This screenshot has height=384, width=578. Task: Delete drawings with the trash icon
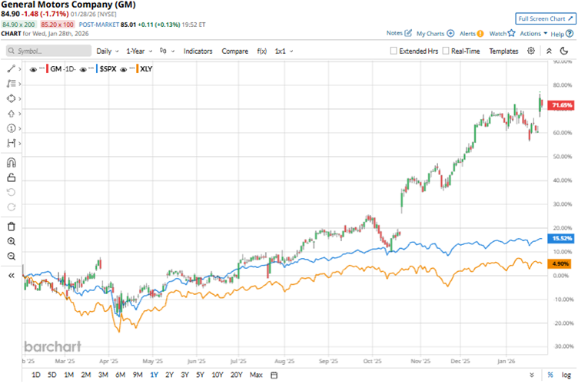coord(11,226)
